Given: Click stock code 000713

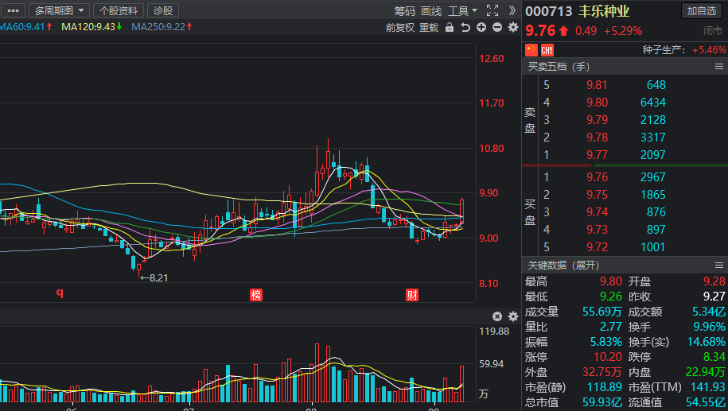Looking at the screenshot, I should point(549,11).
